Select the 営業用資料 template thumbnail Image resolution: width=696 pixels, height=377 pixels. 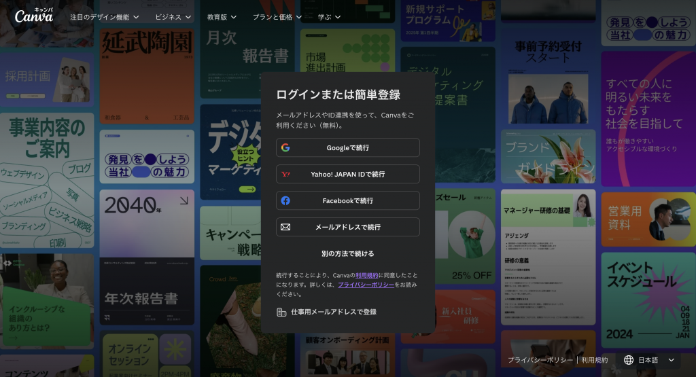[x=648, y=219]
